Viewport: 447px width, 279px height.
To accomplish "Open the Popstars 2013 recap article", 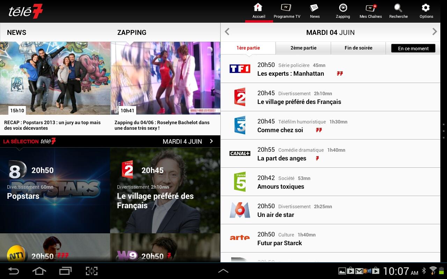I will pos(52,125).
